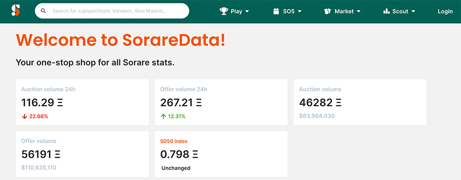461x180 pixels.
Task: Click the calendar icon beside SO5
Action: (x=276, y=11)
